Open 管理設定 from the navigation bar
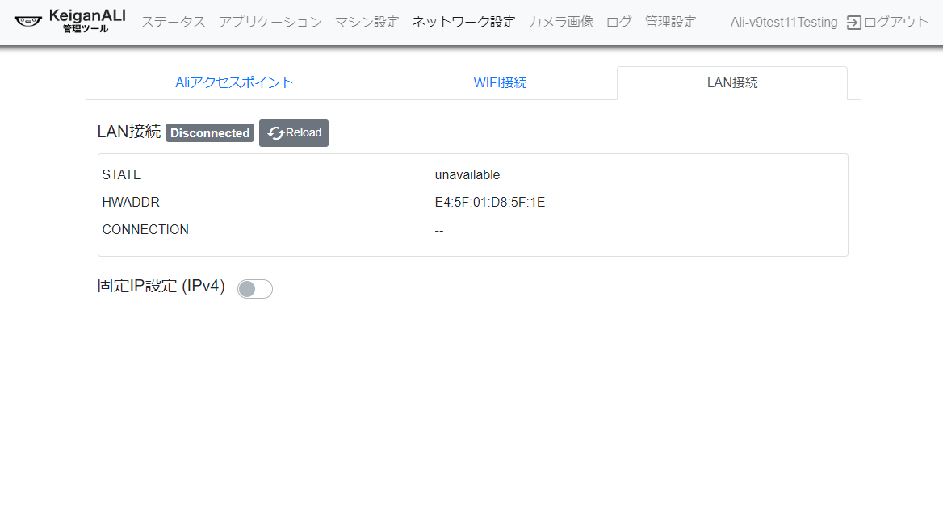This screenshot has height=532, width=943. (x=670, y=22)
